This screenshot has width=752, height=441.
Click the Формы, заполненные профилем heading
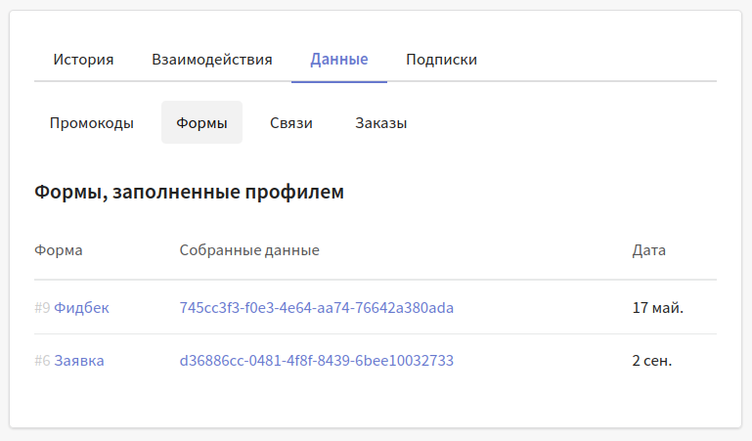190,192
